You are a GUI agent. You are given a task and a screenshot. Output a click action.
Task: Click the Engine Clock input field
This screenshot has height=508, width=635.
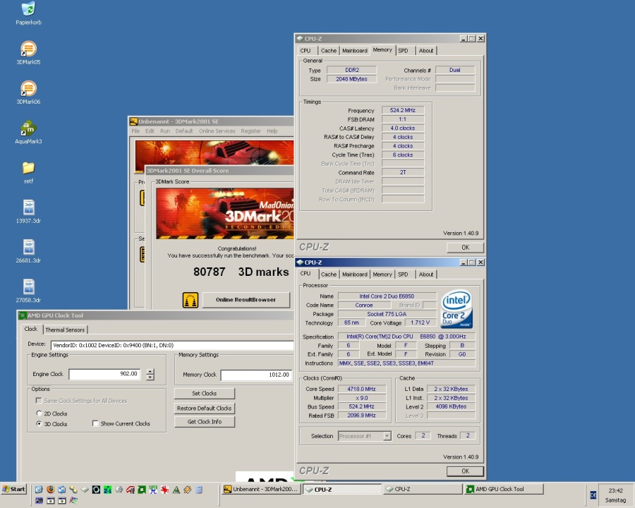[105, 374]
